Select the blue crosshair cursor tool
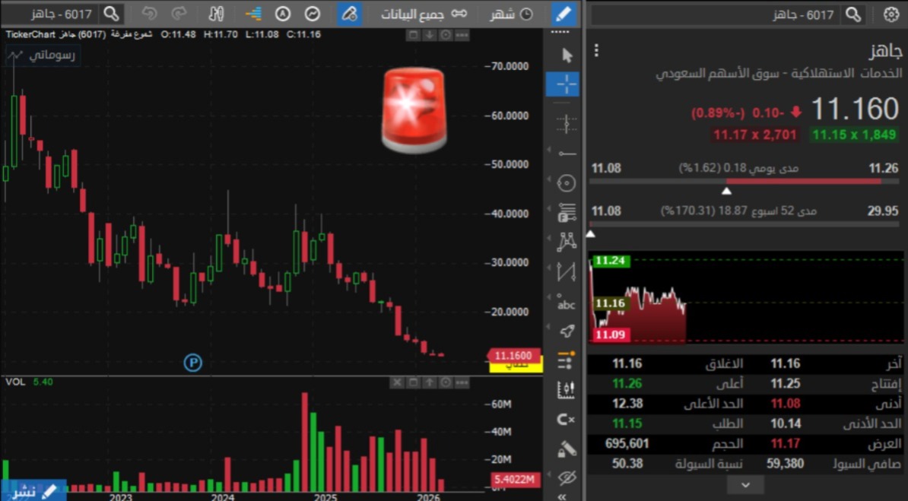Image resolution: width=908 pixels, height=501 pixels. (x=562, y=84)
